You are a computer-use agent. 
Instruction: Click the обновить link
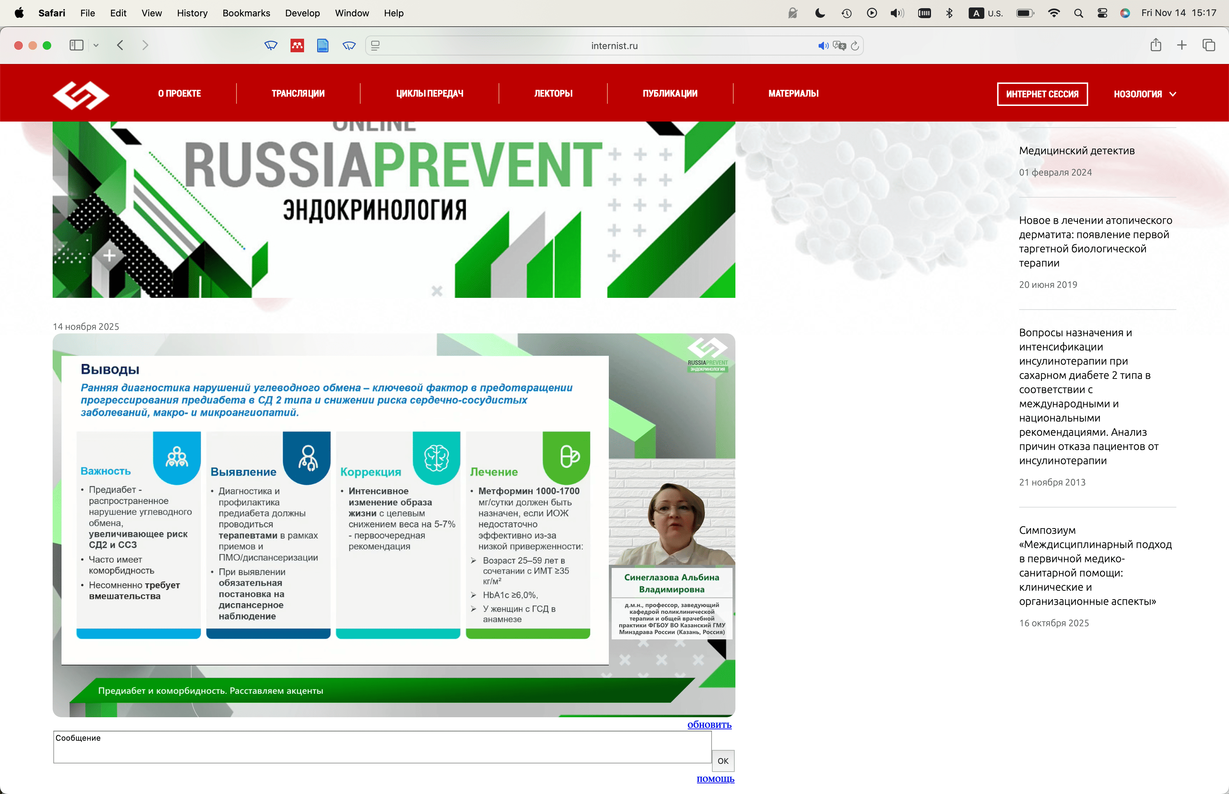tap(709, 724)
